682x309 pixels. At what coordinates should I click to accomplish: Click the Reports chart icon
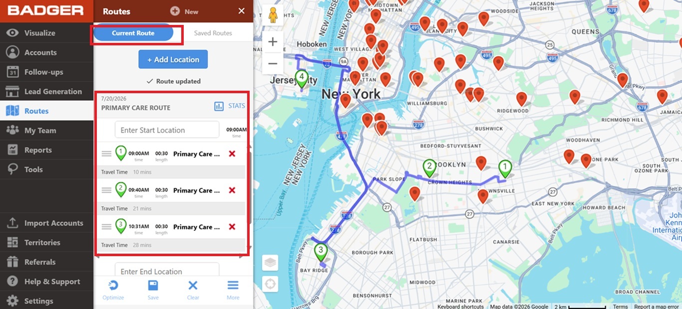[x=12, y=150]
